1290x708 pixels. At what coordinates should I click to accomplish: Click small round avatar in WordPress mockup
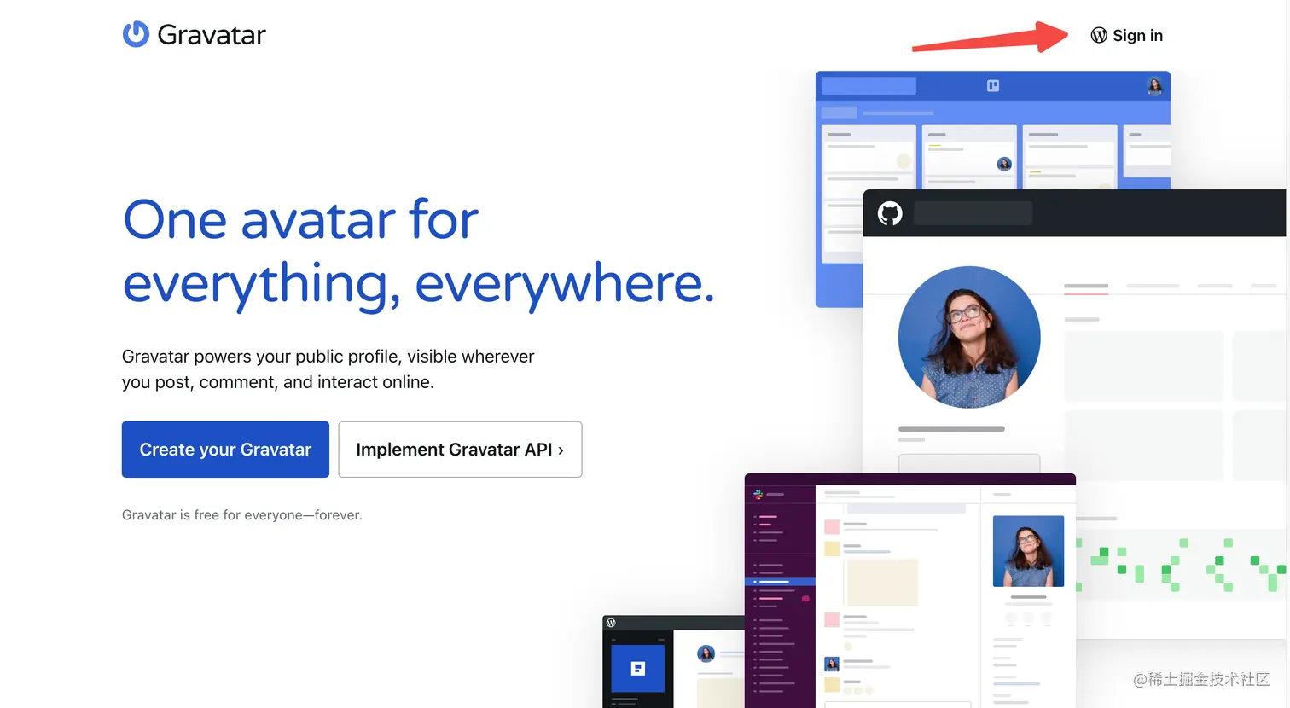tap(706, 653)
